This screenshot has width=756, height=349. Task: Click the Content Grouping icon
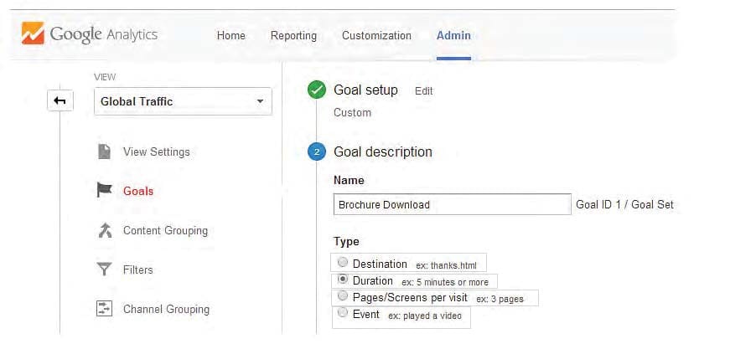pos(105,231)
